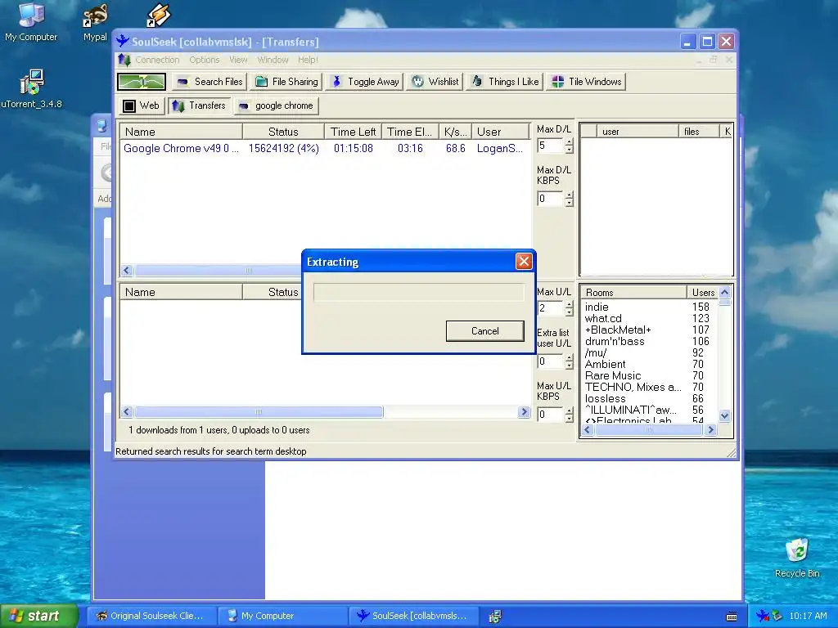Viewport: 838px width, 628px height.
Task: Sort downloads by the Time Left column
Action: click(353, 132)
